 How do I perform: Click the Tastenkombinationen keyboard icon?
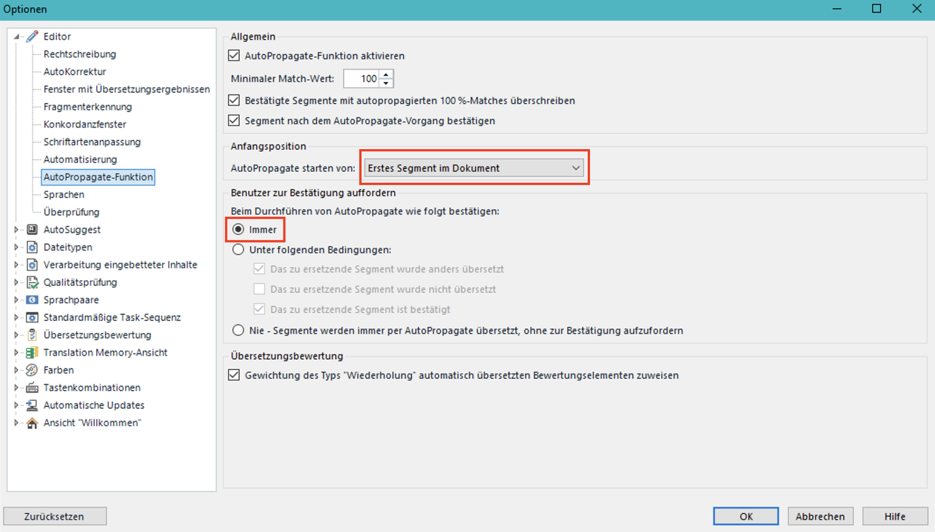pyautogui.click(x=32, y=387)
